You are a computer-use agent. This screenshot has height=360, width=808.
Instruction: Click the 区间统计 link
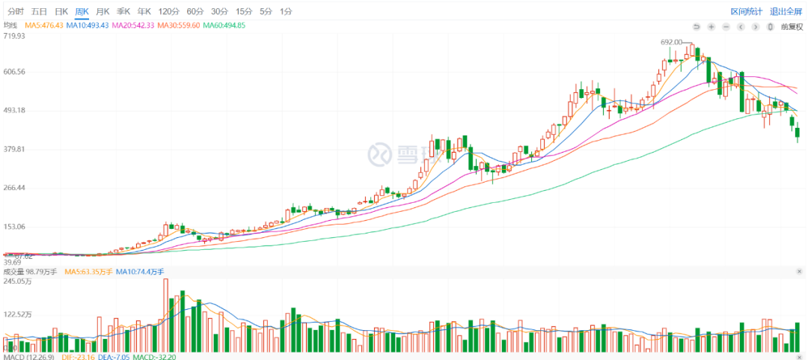(747, 11)
